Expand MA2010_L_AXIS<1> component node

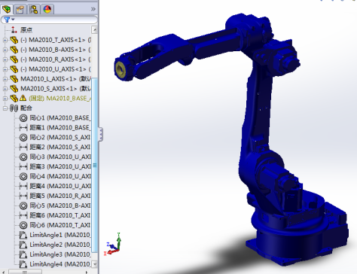pos(5,79)
